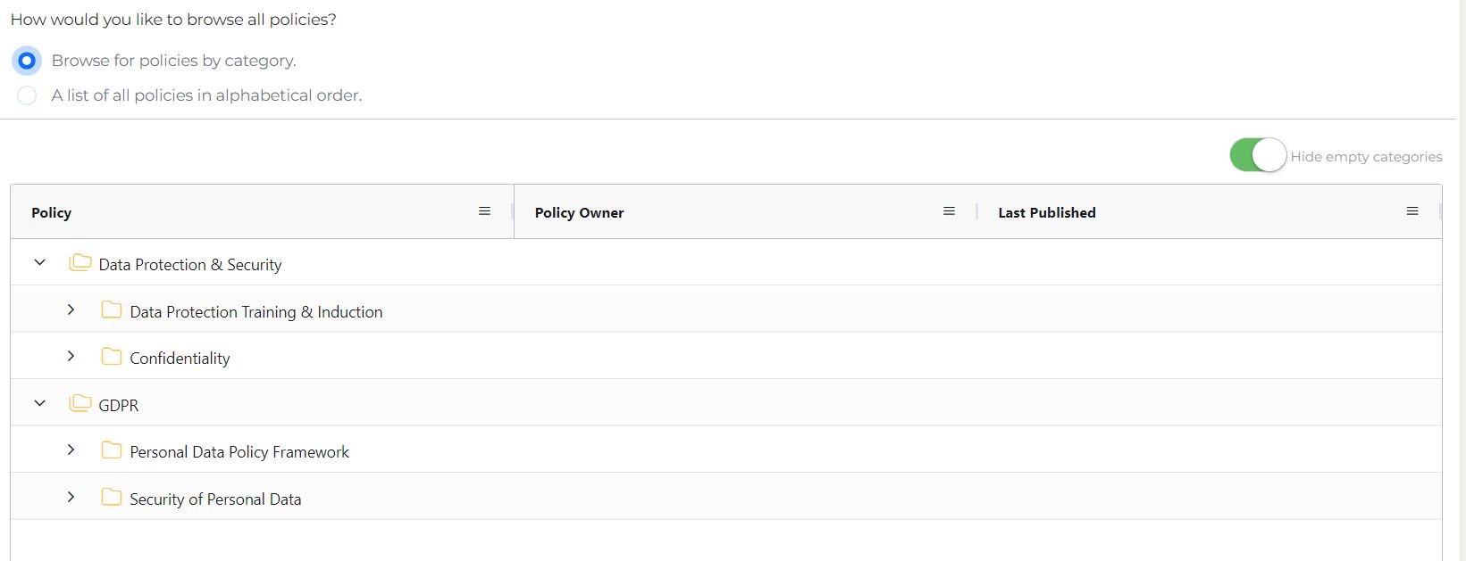Click the Data Protection Training & Induction label
The width and height of the screenshot is (1466, 561).
click(256, 311)
